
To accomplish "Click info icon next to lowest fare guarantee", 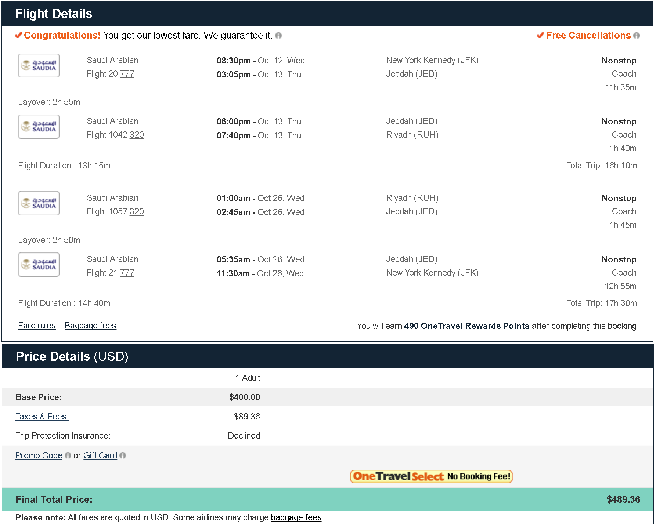I will (278, 36).
